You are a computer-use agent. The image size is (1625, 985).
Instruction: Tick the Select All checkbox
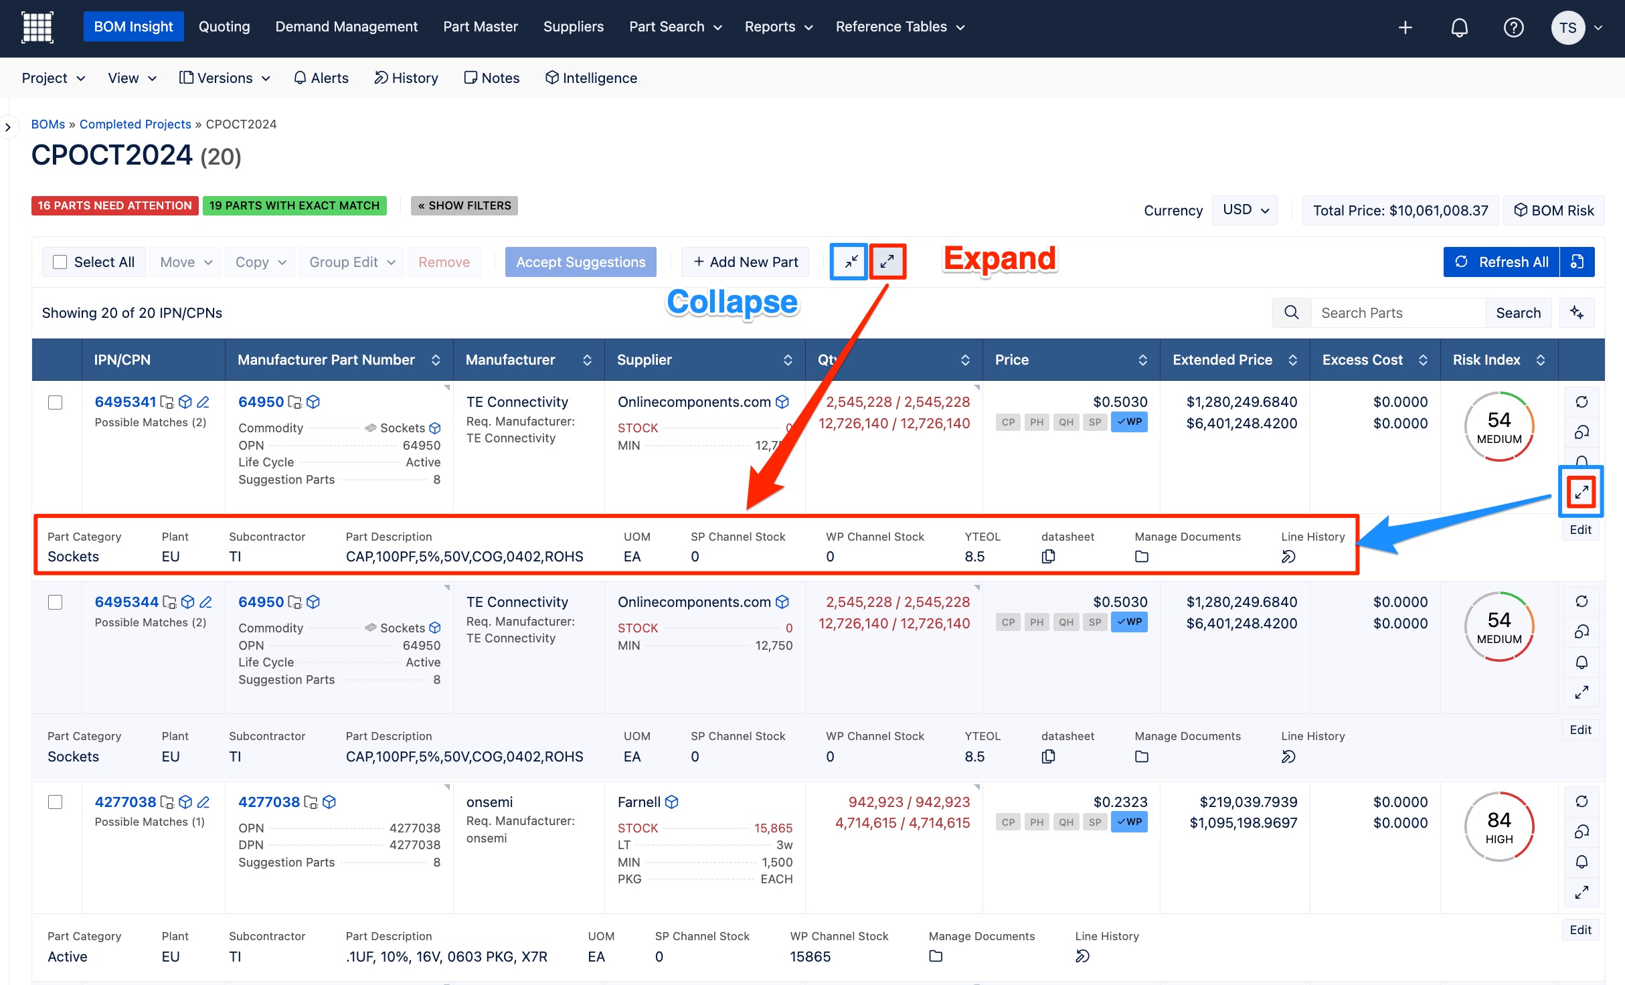click(x=60, y=262)
